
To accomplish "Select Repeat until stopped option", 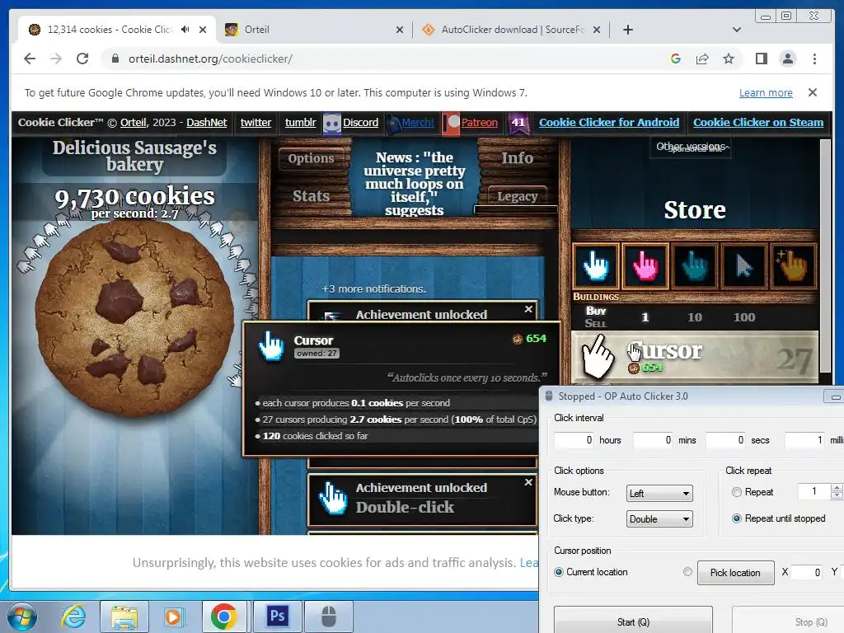I will [x=736, y=518].
